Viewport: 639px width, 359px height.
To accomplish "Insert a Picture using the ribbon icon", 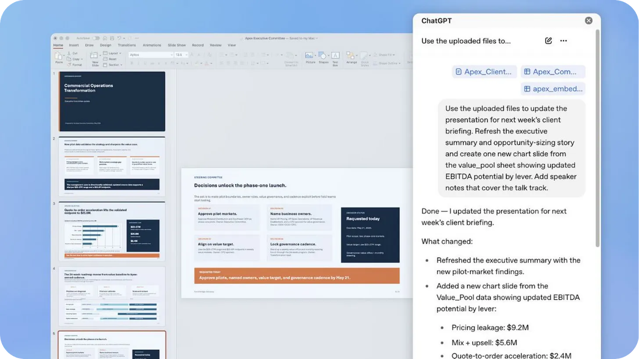I will point(309,55).
